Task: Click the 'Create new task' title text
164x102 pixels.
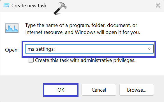Action: click(x=29, y=6)
